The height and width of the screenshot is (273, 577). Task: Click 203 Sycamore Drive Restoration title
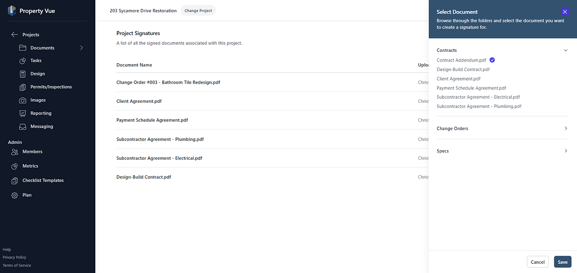(x=143, y=10)
